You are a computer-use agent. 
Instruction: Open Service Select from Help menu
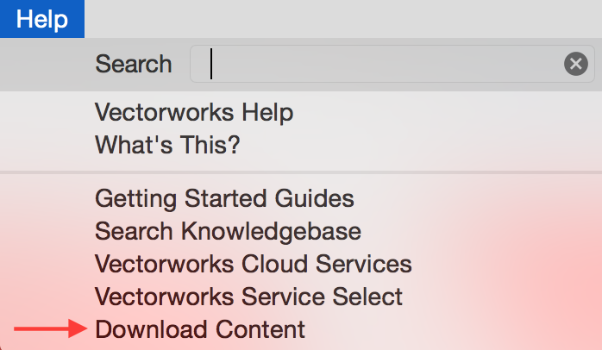point(248,297)
